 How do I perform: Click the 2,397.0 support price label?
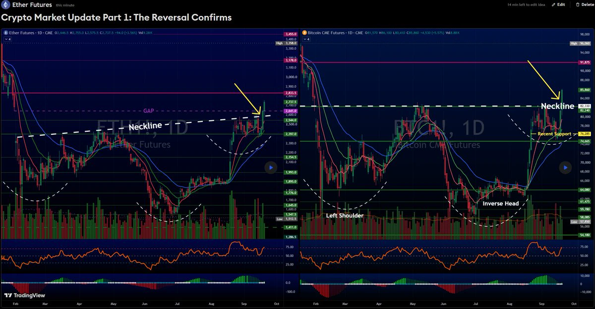(290, 134)
